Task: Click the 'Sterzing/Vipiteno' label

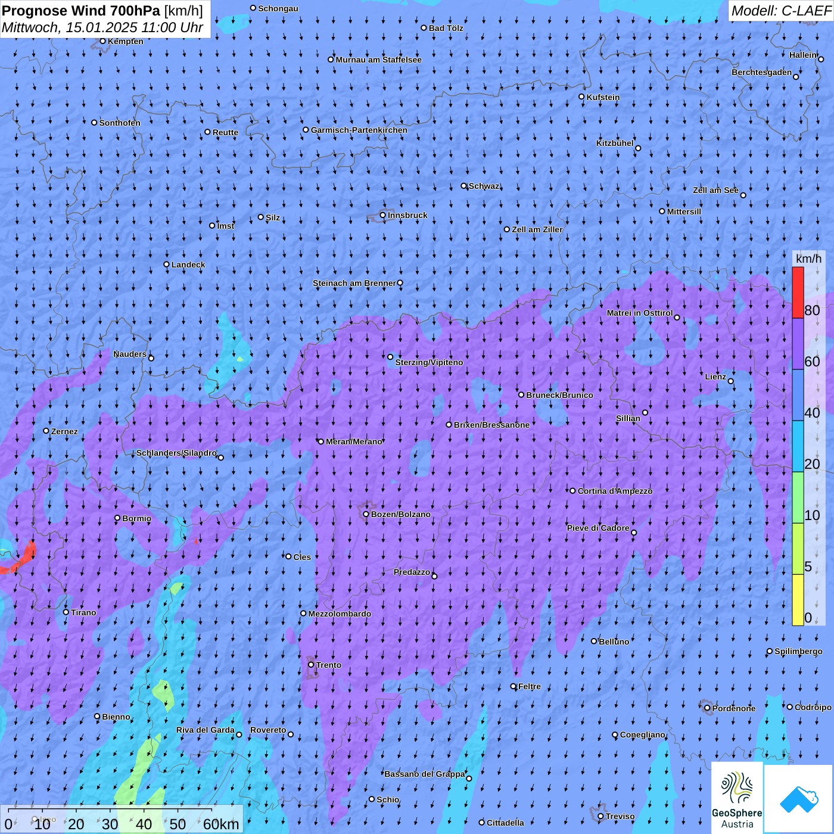Action: coord(429,362)
